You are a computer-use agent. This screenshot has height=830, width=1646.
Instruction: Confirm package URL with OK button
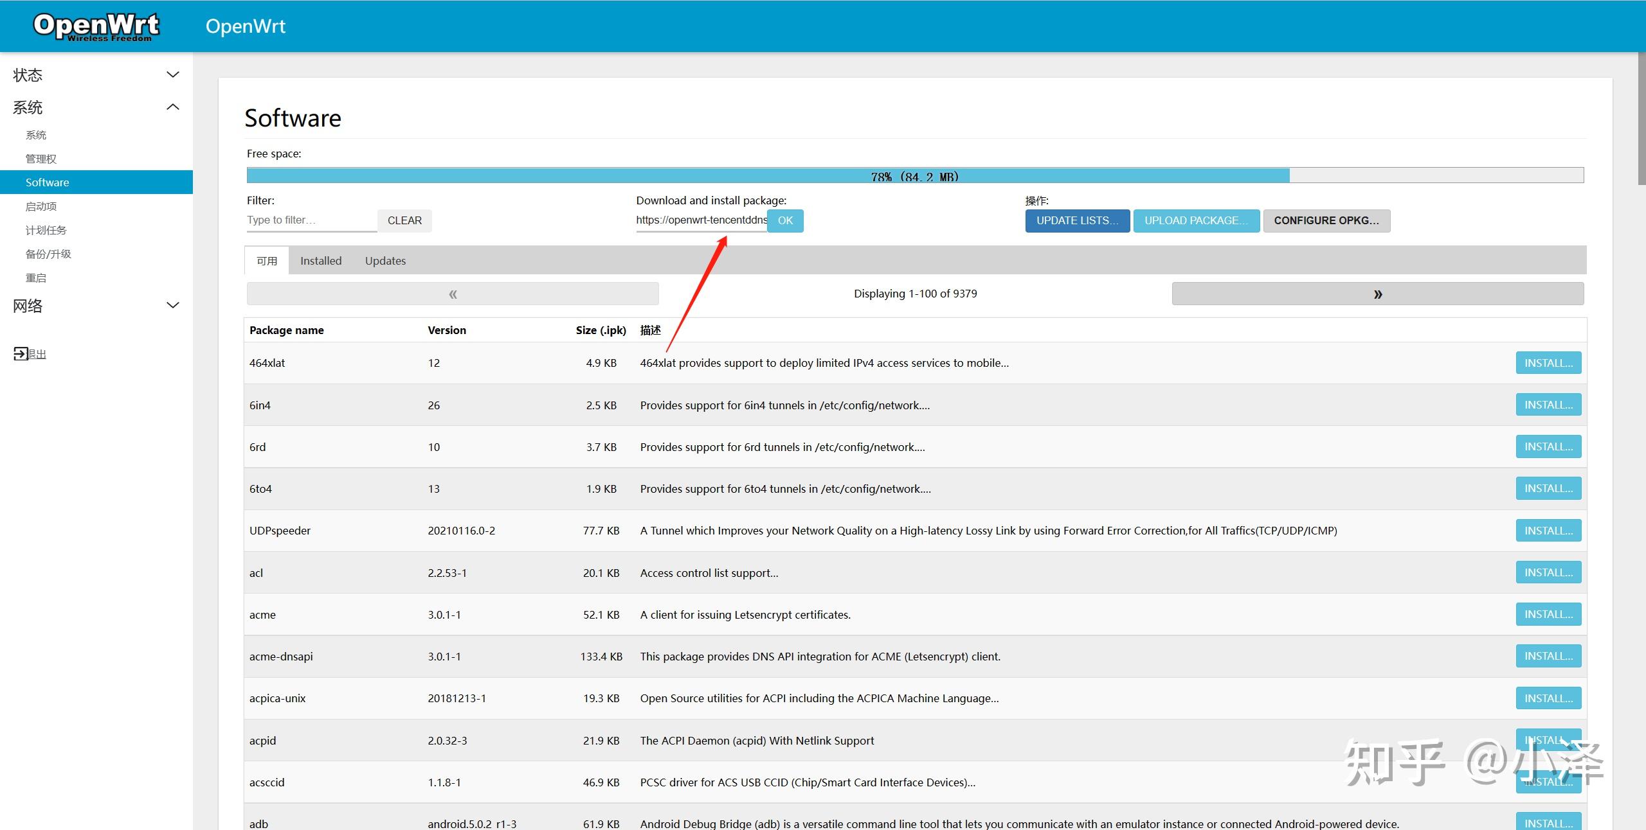tap(785, 220)
